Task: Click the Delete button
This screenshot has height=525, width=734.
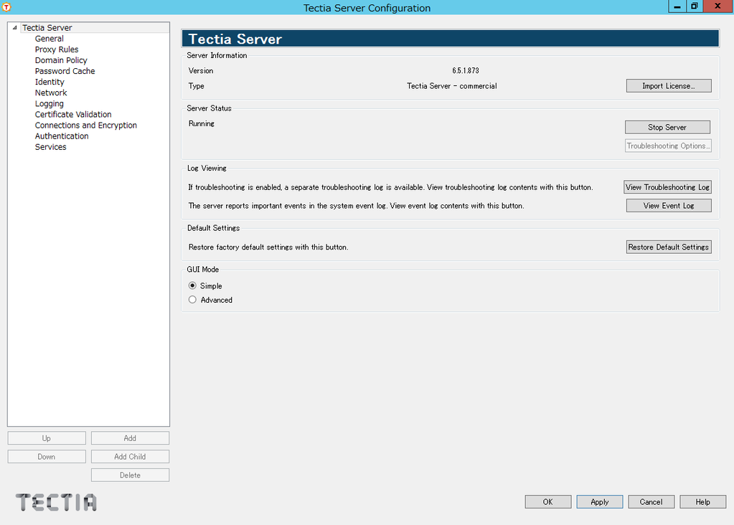Action: pyautogui.click(x=130, y=475)
